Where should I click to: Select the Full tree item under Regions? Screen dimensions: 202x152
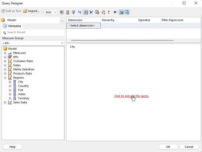click(x=21, y=90)
